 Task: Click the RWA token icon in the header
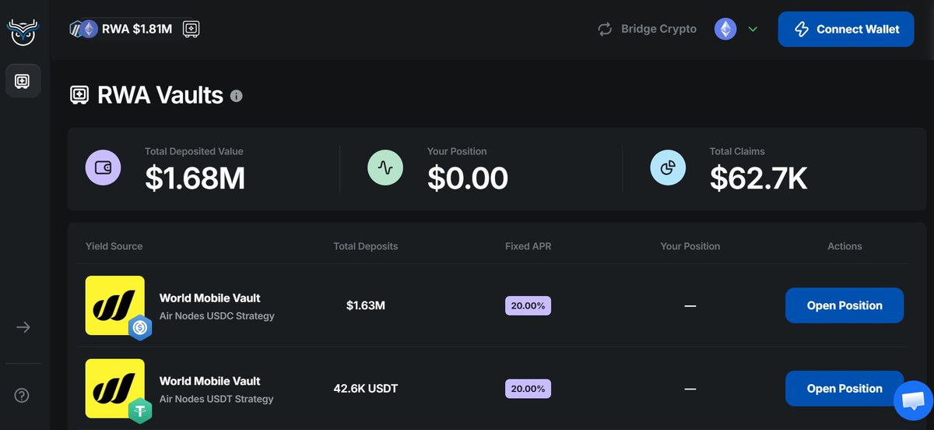84,30
